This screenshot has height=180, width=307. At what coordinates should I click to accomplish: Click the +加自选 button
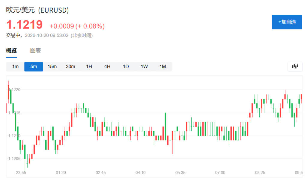coord(287,22)
